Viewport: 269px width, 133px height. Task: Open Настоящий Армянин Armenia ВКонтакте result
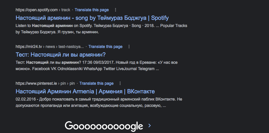85,91
